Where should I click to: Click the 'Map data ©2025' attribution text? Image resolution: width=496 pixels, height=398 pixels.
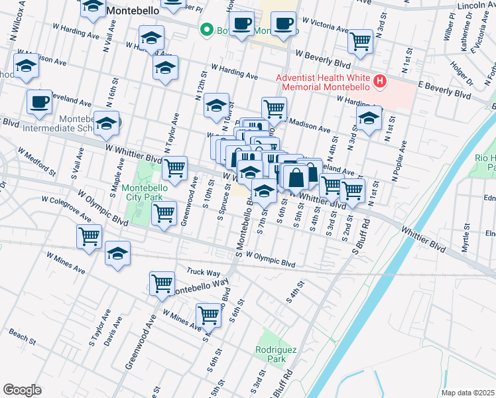[468, 393]
